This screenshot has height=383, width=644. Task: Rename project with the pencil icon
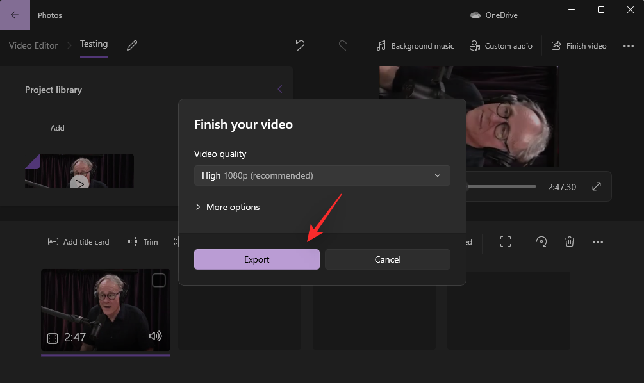click(132, 45)
